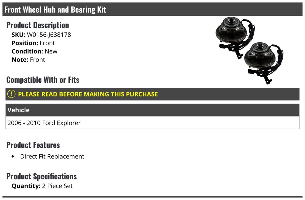Click the Direct Fit Replacement feature text

point(52,156)
